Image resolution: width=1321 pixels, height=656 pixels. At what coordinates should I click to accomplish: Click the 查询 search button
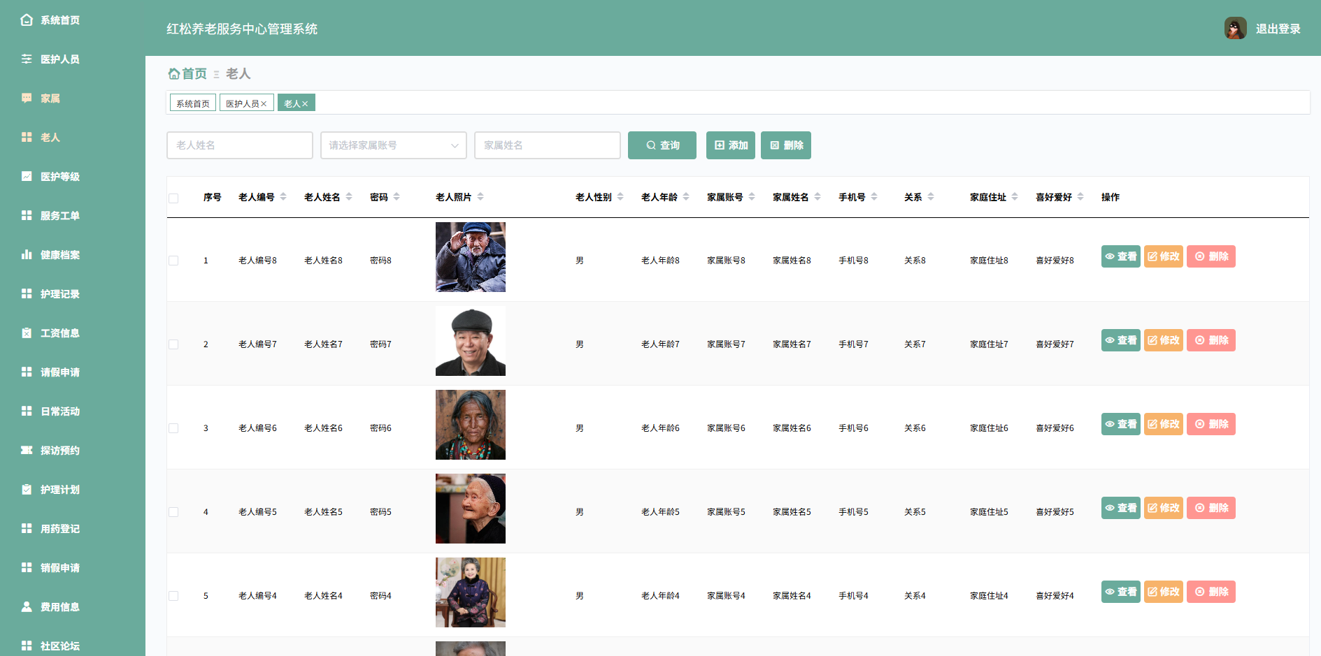pos(662,145)
